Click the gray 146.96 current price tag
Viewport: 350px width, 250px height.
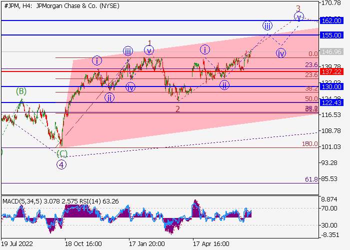(331, 52)
